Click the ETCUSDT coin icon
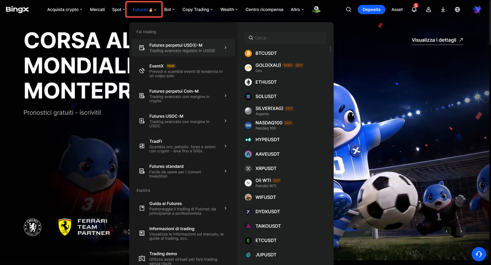Screen dimensions: 491x265 click(x=248, y=240)
